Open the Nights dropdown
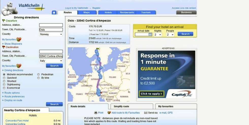This screenshot has height=125, width=249. [158, 35]
